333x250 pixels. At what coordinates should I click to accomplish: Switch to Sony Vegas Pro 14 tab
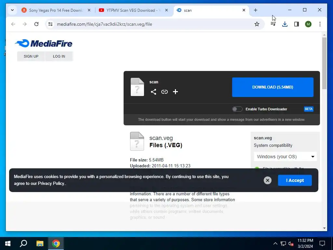56,10
